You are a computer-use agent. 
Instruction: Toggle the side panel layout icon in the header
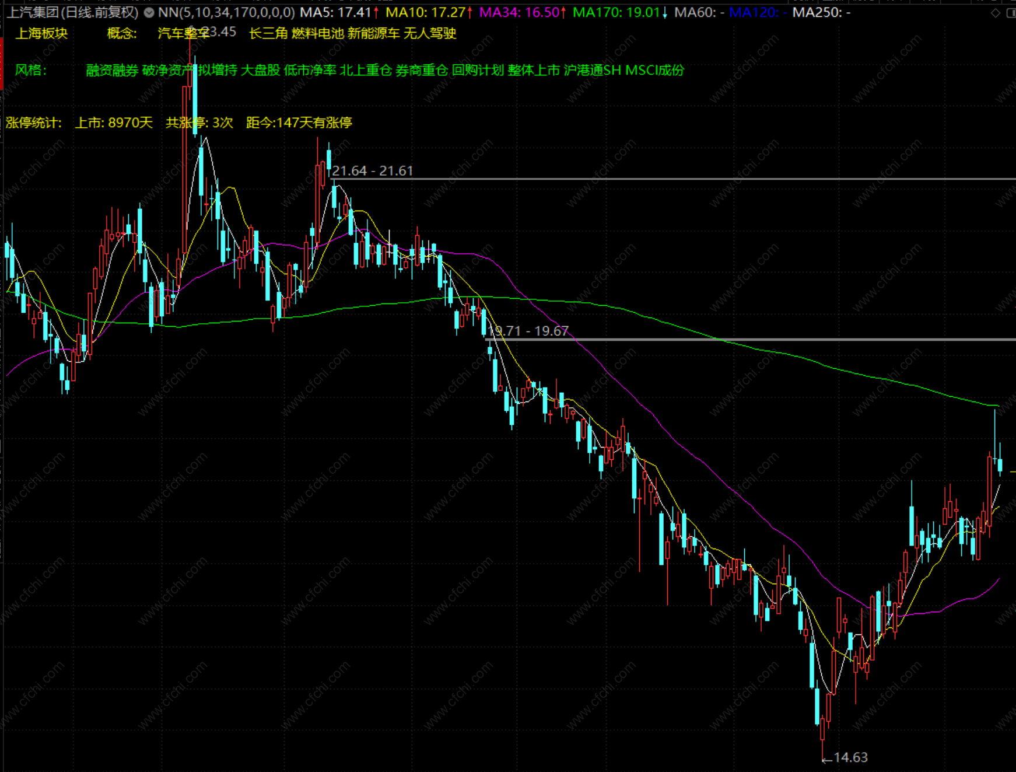tap(1011, 13)
